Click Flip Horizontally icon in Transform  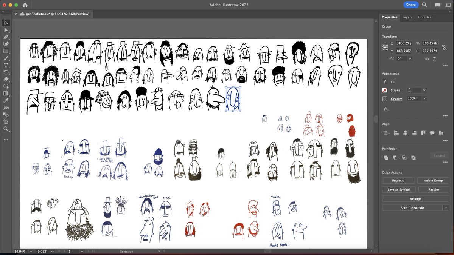(x=428, y=59)
